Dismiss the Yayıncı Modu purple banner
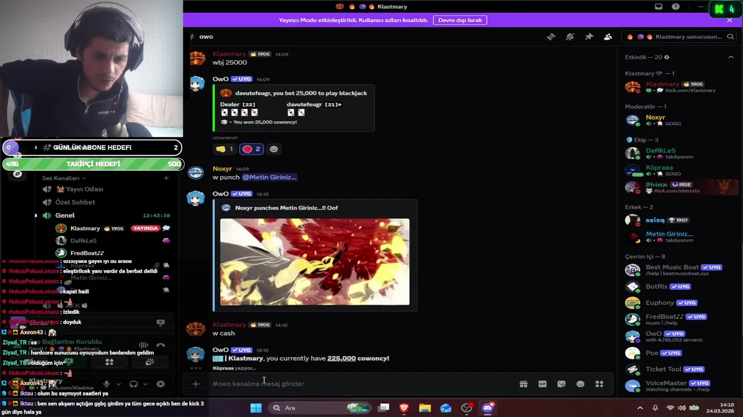The height and width of the screenshot is (417, 743). pos(730,20)
